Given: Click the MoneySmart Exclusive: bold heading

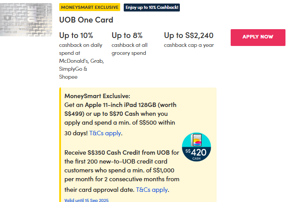Looking at the screenshot, I should click(x=97, y=95).
